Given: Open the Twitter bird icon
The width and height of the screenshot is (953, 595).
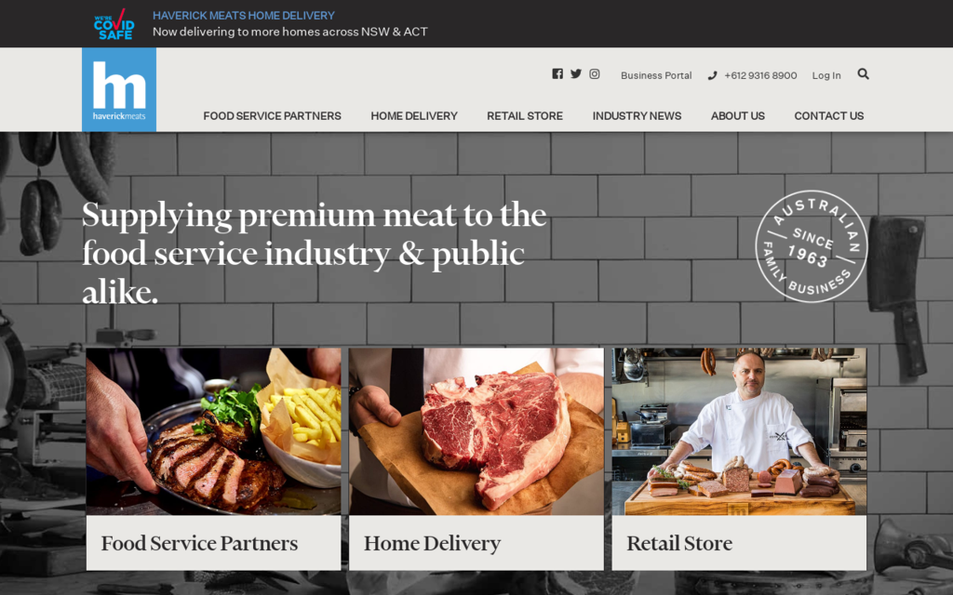Looking at the screenshot, I should click(x=575, y=73).
